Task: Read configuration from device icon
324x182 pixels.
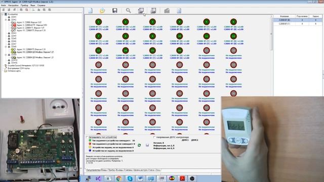Action: pos(141,11)
